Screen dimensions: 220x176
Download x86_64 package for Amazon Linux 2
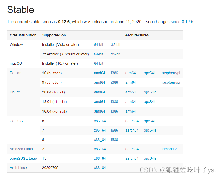pos(100,149)
